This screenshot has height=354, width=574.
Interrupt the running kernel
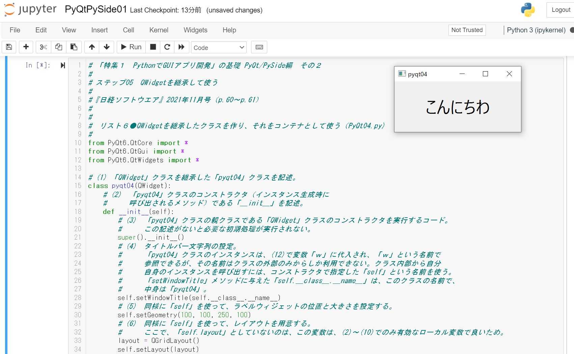153,47
